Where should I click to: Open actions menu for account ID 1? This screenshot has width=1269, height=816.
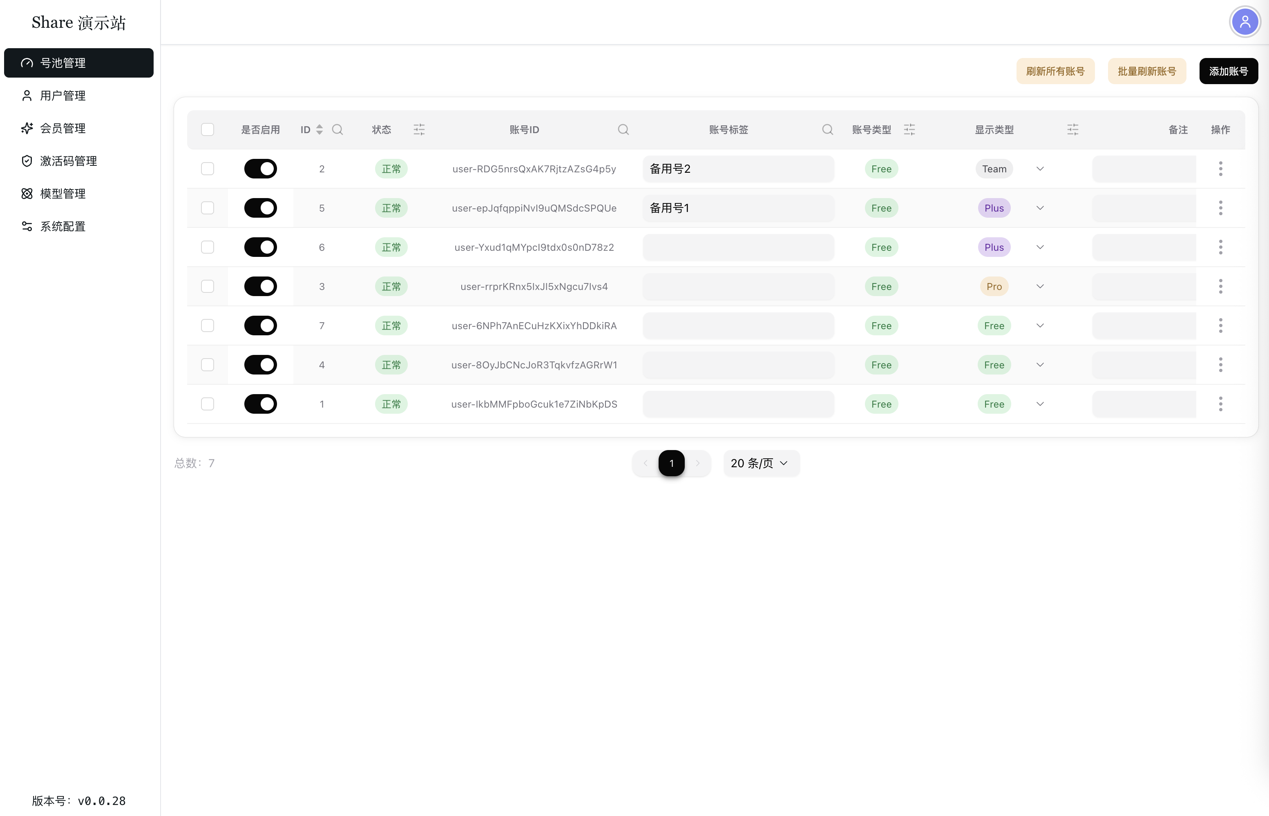(1220, 404)
